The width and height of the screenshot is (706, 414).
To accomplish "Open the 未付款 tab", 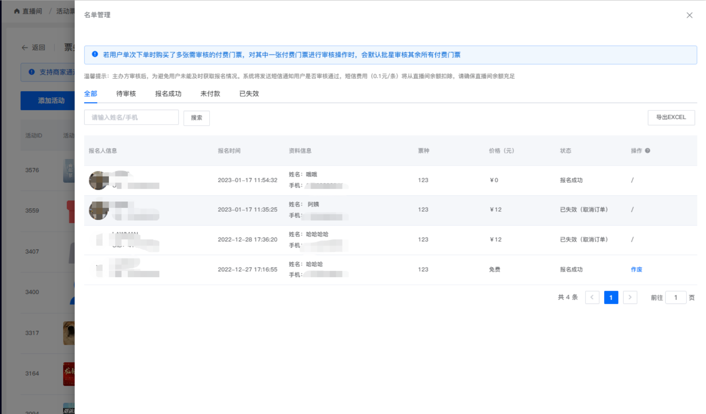I will 210,94.
